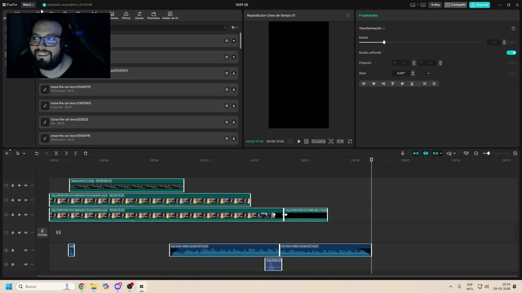Toggle linkage button in timeline toolbar
Screen dimensions: 522x293
pyautogui.click(x=435, y=153)
